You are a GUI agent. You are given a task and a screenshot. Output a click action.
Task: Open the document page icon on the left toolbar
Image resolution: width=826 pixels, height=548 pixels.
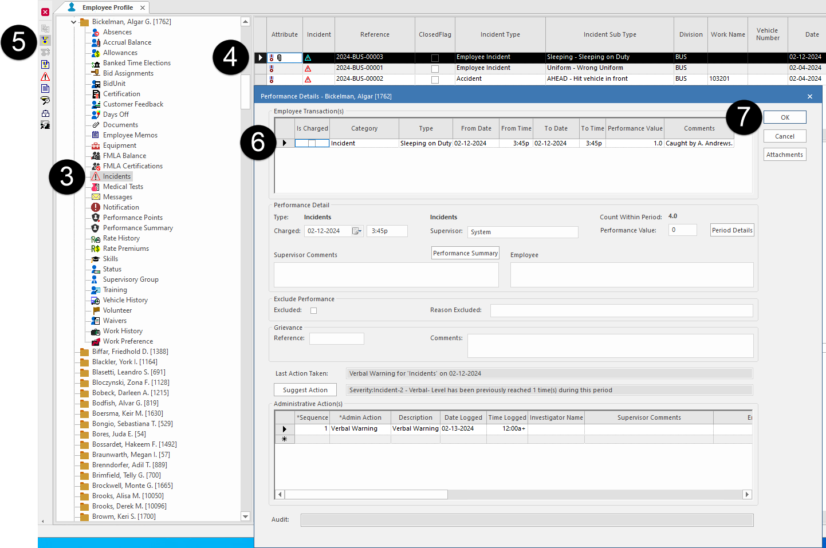point(45,88)
